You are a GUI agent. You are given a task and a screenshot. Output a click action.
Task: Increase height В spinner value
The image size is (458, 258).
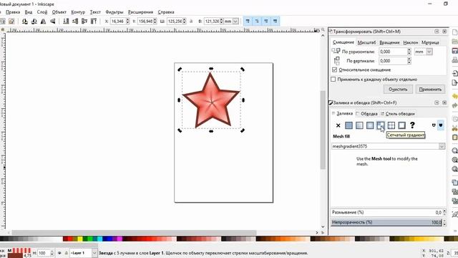pyautogui.click(x=222, y=19)
